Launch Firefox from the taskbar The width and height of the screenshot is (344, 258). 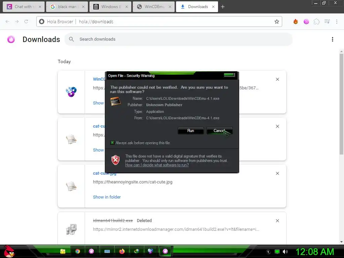[122, 251]
